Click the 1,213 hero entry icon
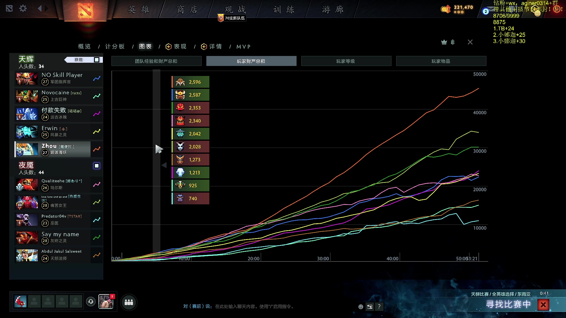566x318 pixels. pyautogui.click(x=180, y=173)
